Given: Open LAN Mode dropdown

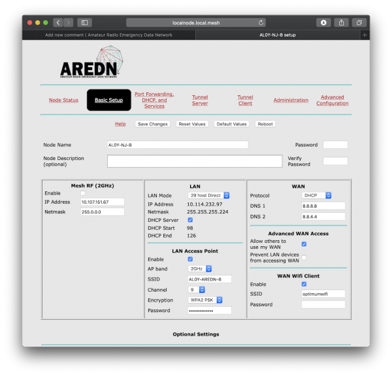Looking at the screenshot, I should tap(208, 195).
